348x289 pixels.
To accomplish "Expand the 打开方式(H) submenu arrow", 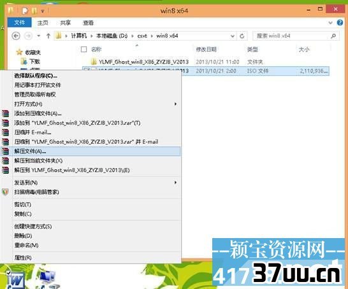I will [175, 104].
